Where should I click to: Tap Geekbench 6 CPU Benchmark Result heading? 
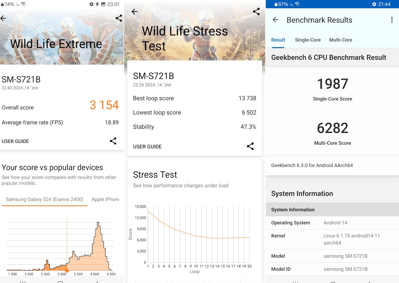coord(329,57)
